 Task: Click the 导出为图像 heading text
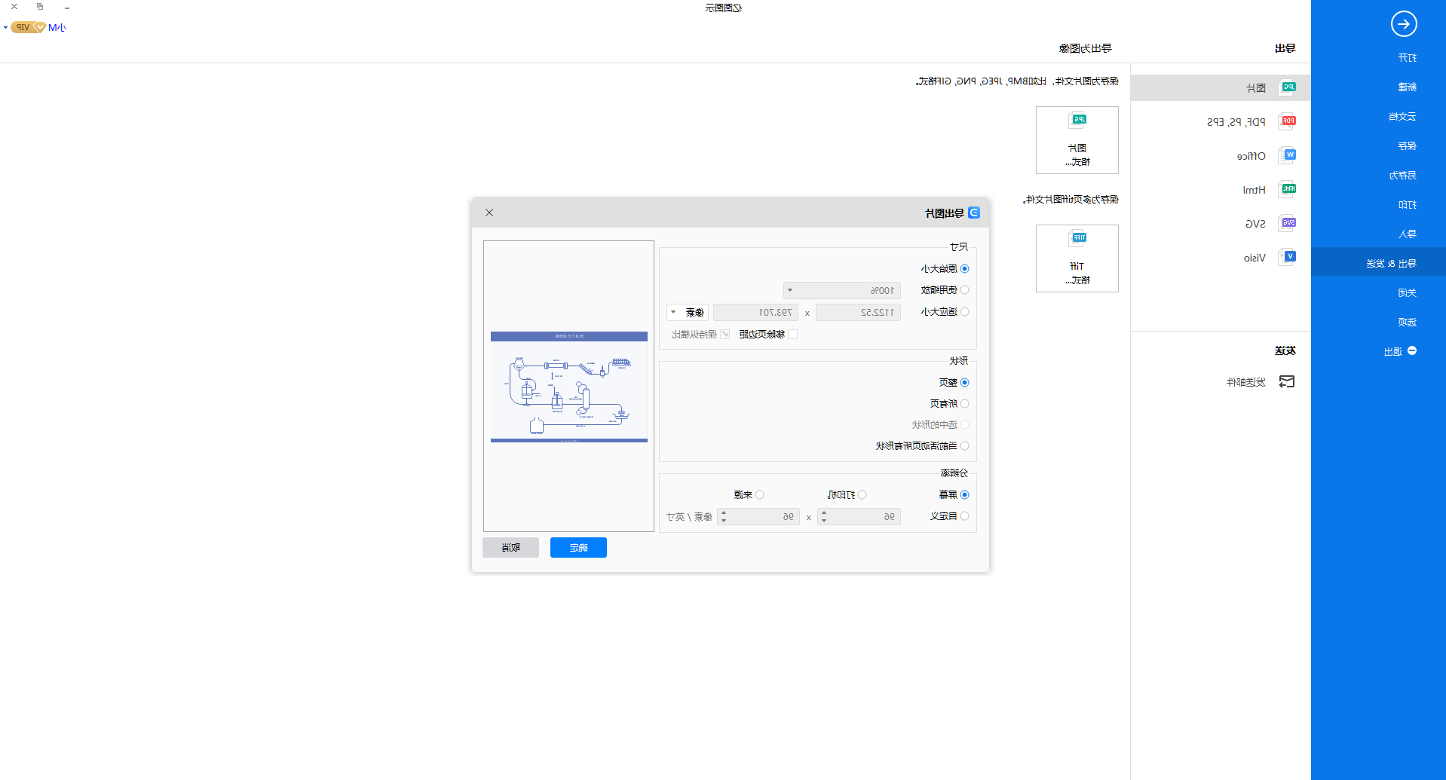click(1085, 48)
